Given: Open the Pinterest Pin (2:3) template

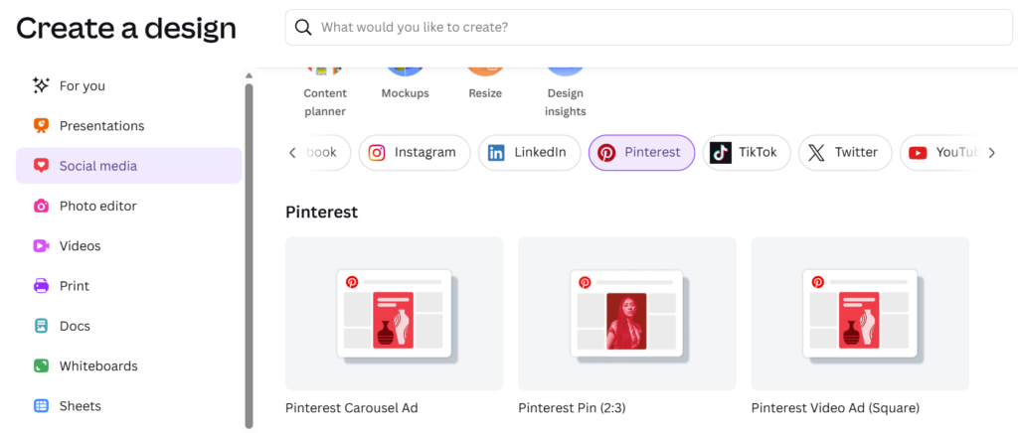Looking at the screenshot, I should coord(626,313).
